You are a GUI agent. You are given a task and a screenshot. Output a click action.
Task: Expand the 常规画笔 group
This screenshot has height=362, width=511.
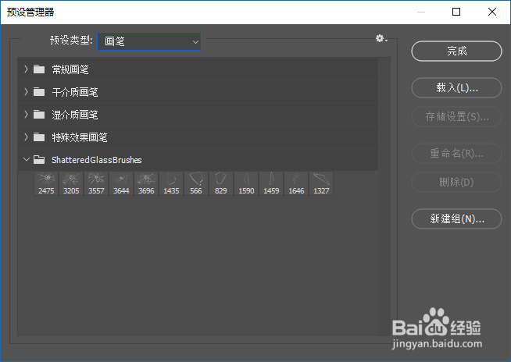coord(26,69)
